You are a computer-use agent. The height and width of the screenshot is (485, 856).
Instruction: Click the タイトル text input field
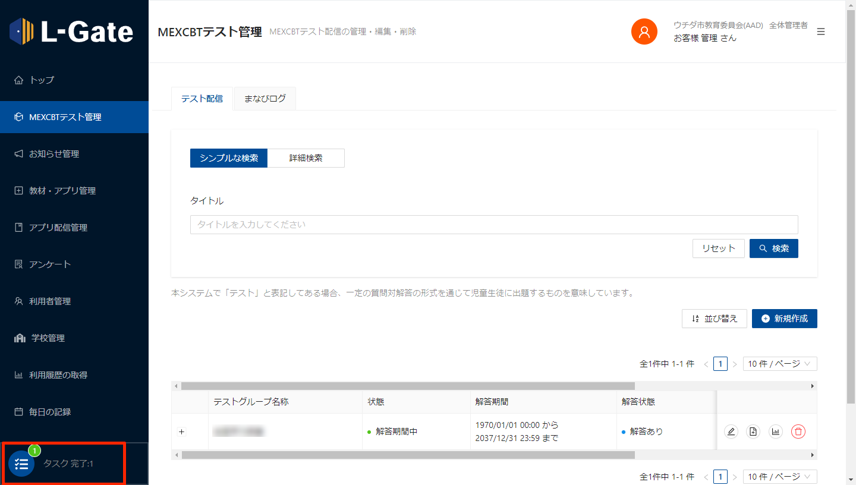point(493,225)
